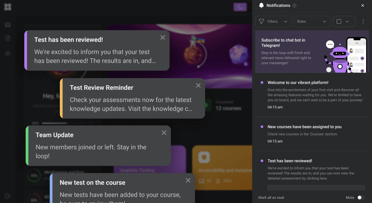Click the bell icon in Notifications header
The height and width of the screenshot is (203, 372).
tap(261, 5)
